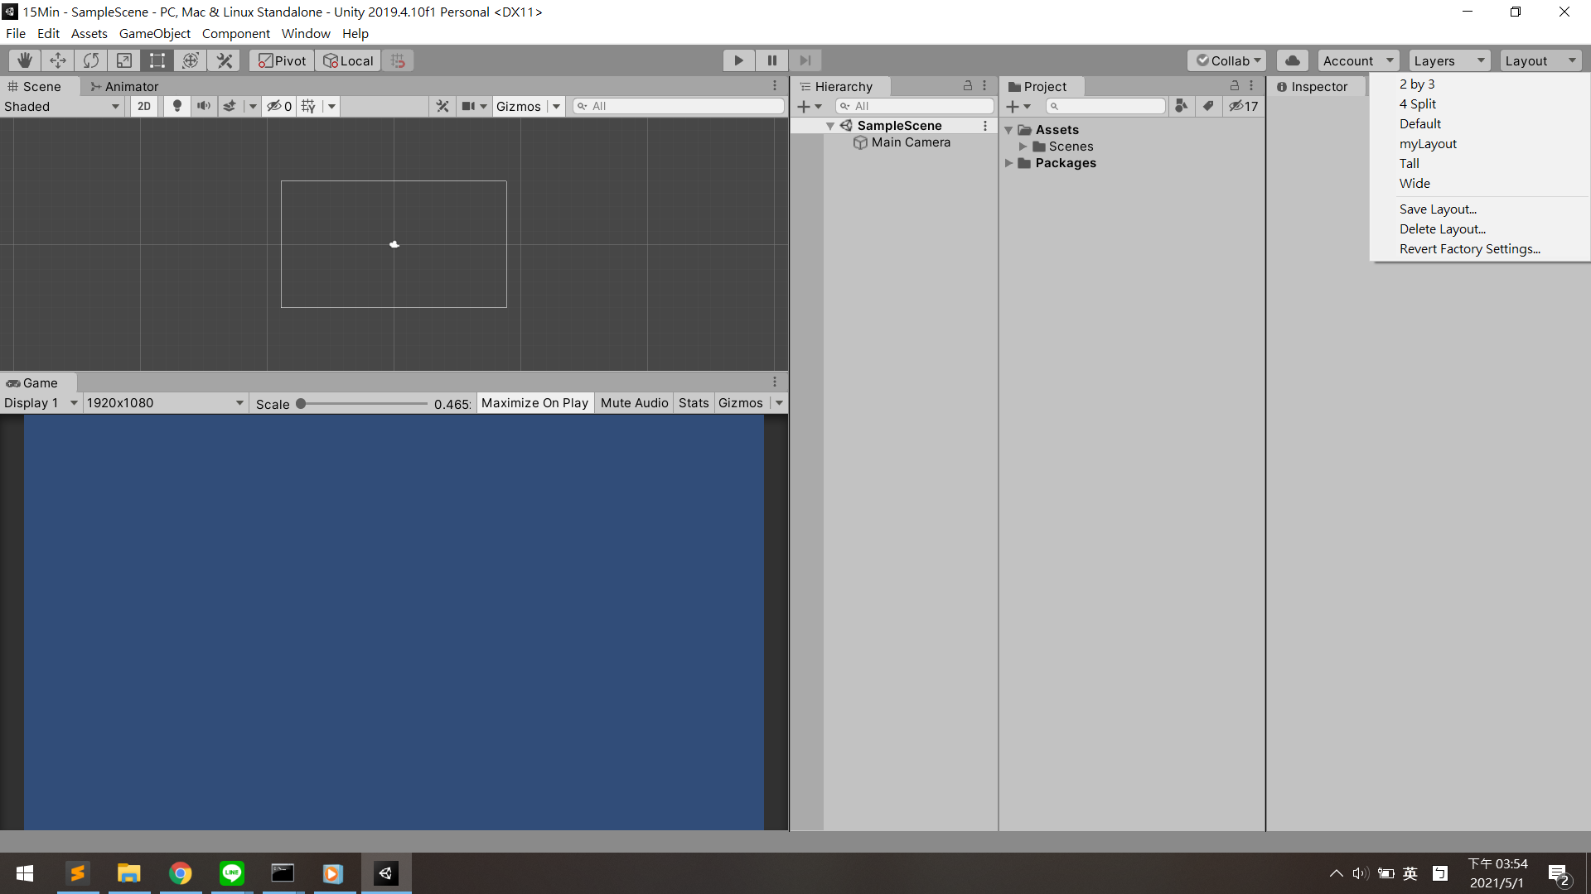Select the Hand tool in toolbar
The height and width of the screenshot is (894, 1591).
(25, 60)
